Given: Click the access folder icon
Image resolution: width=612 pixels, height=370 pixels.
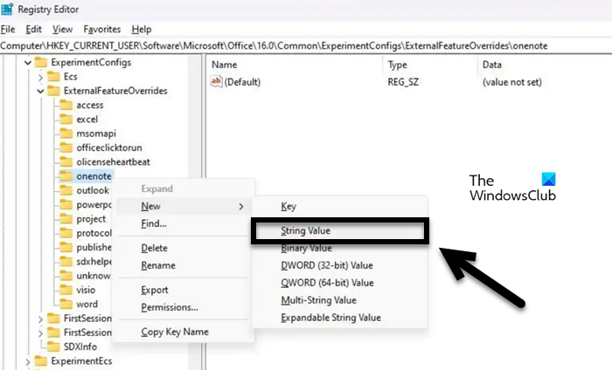Looking at the screenshot, I should coord(66,106).
